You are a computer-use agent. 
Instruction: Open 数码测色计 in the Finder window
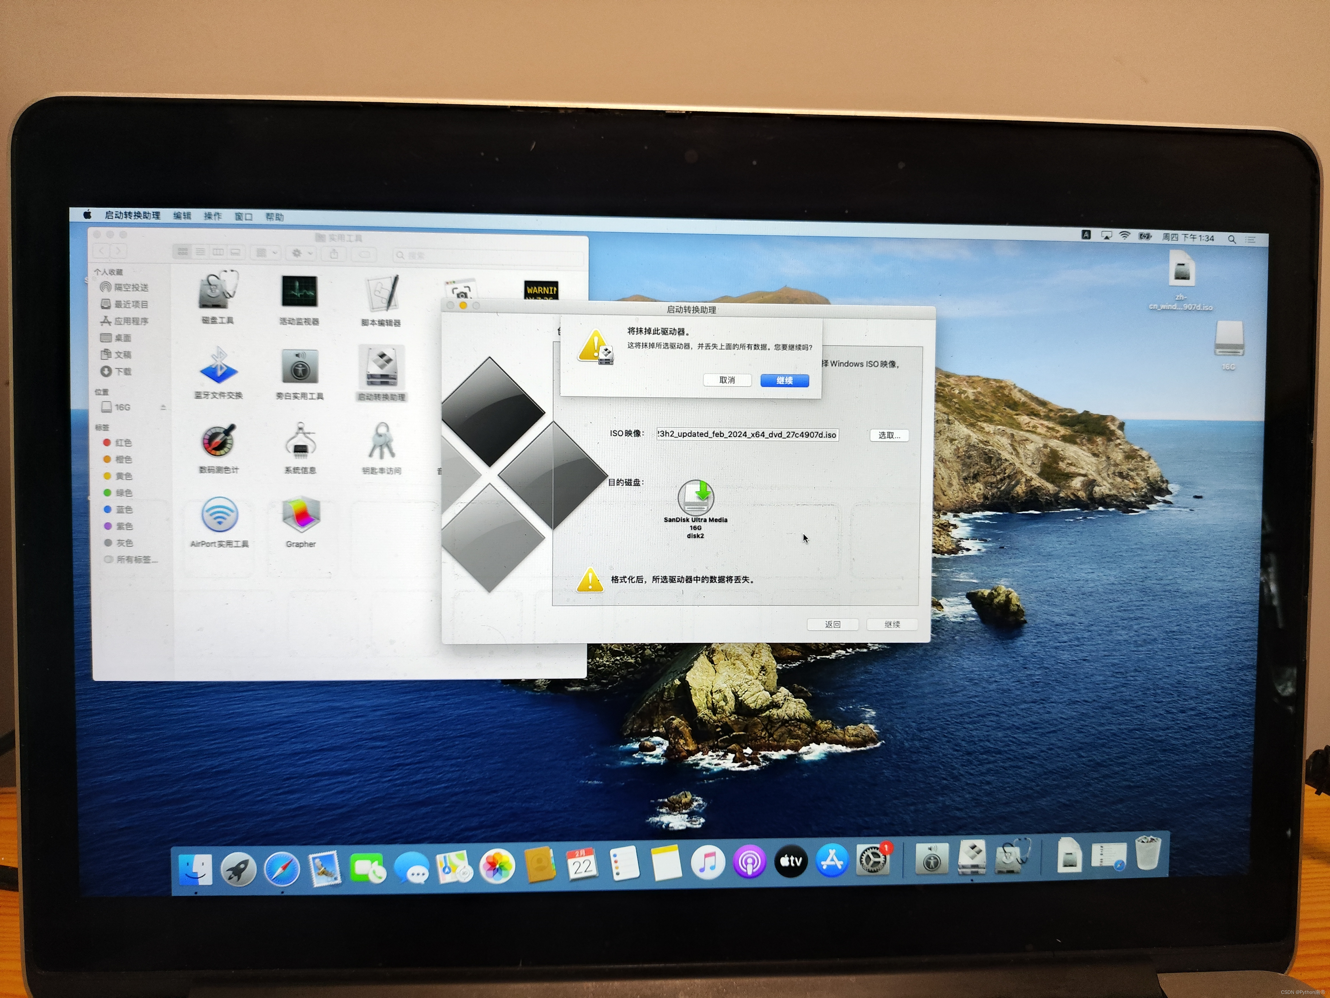(x=218, y=448)
